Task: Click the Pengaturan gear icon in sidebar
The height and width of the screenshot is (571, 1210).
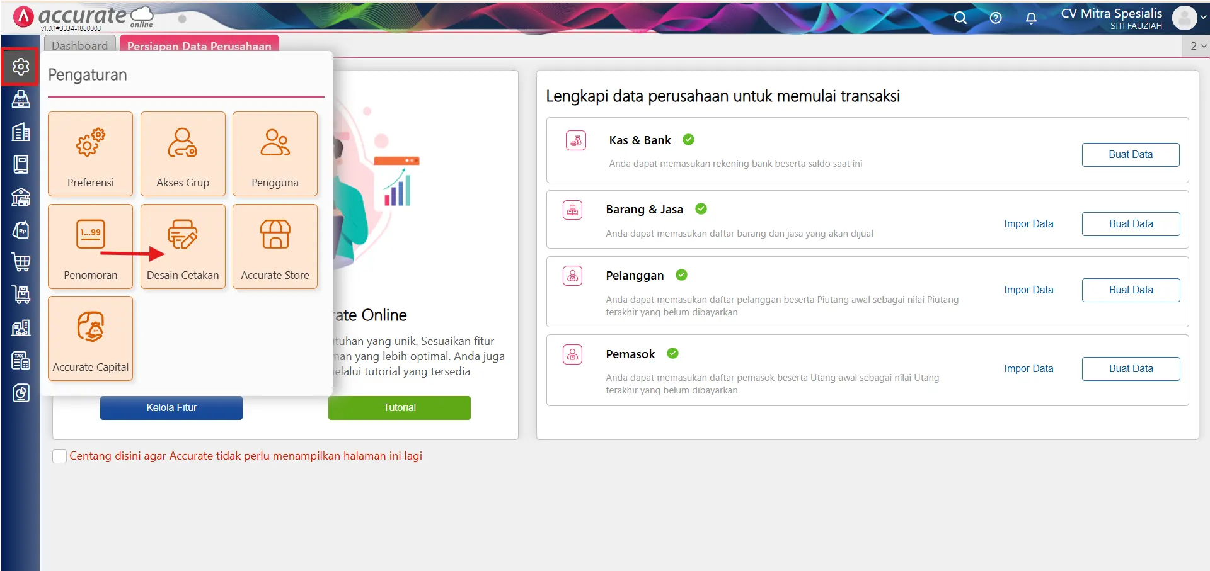Action: click(21, 66)
